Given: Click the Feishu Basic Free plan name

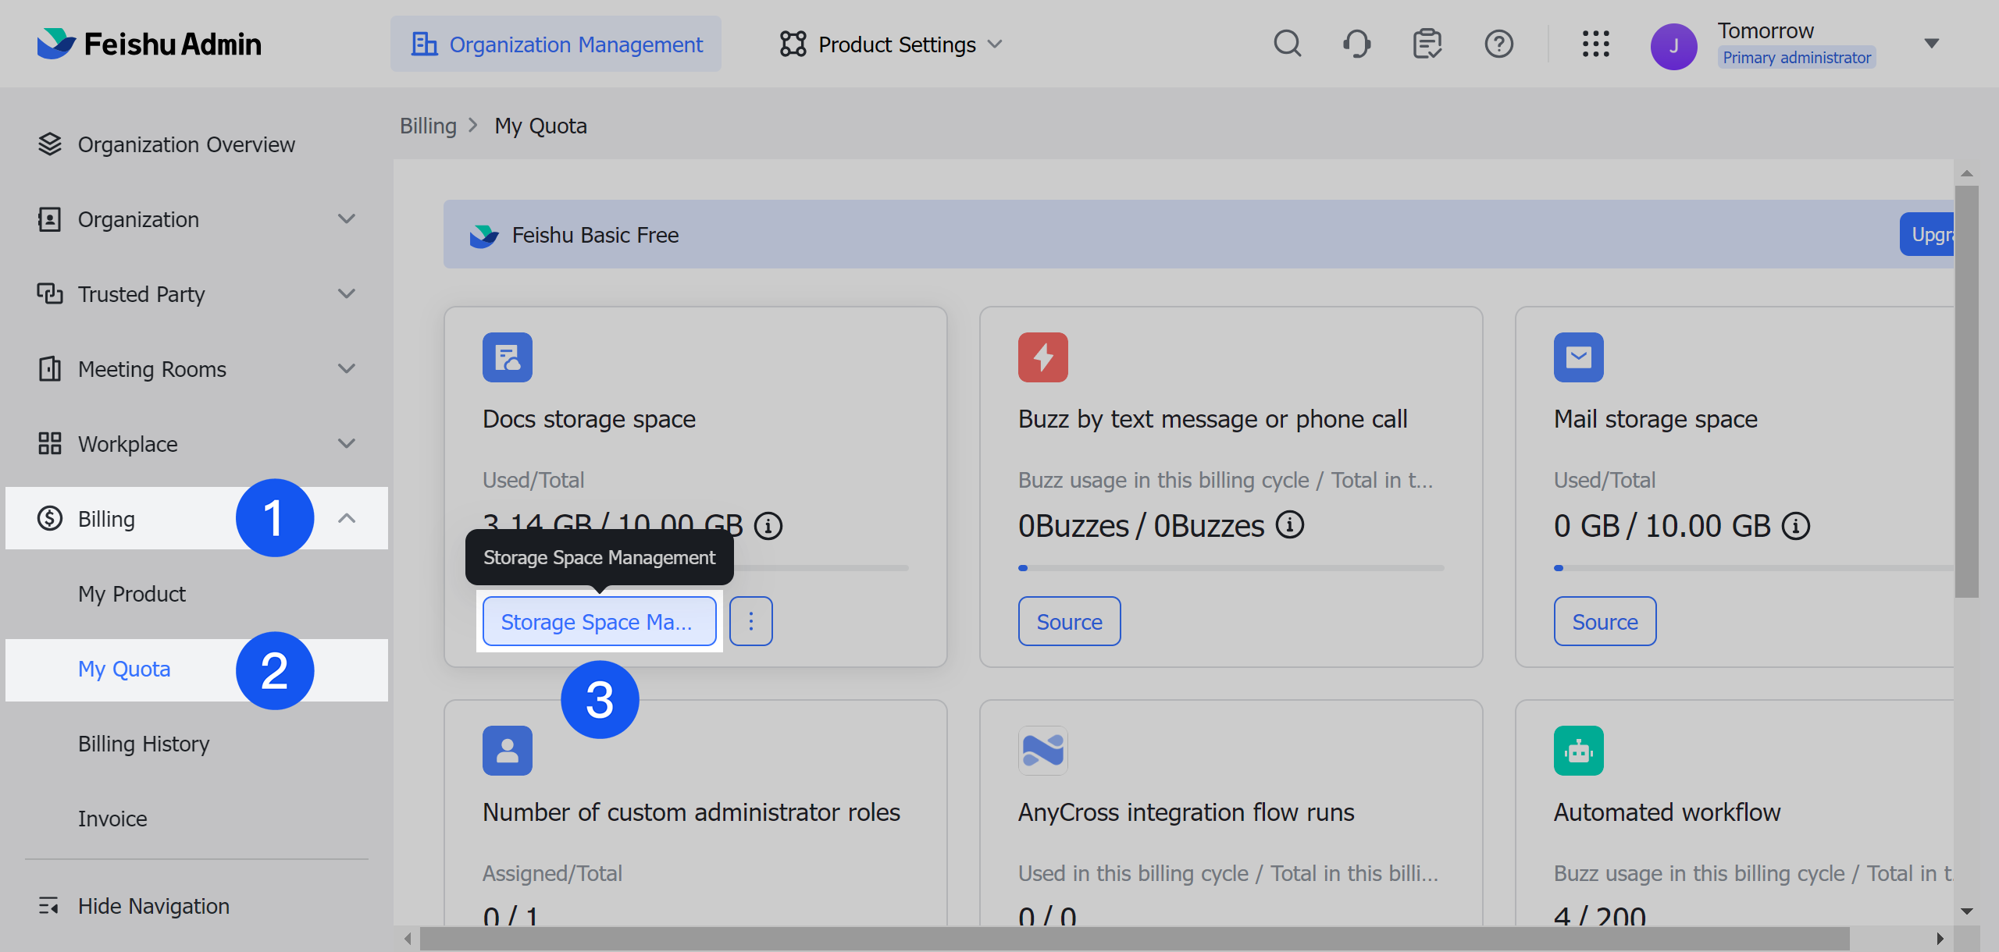Looking at the screenshot, I should tap(594, 235).
